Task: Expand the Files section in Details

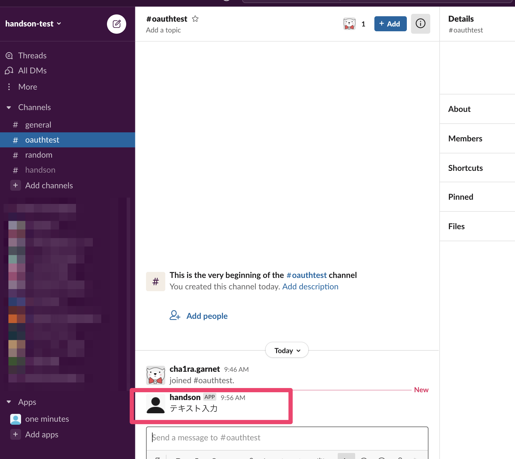Action: click(x=477, y=226)
